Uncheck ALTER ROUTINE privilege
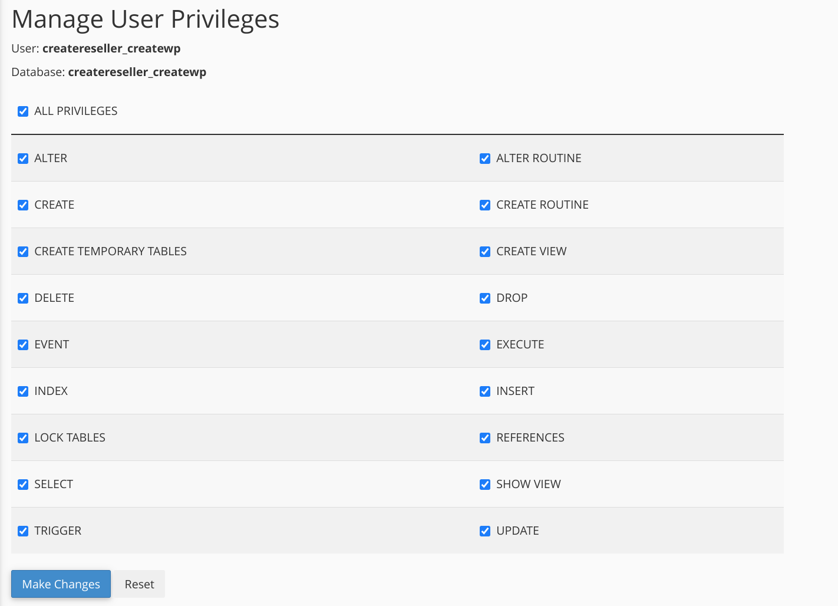Screen dimensions: 838x606 tap(485, 159)
